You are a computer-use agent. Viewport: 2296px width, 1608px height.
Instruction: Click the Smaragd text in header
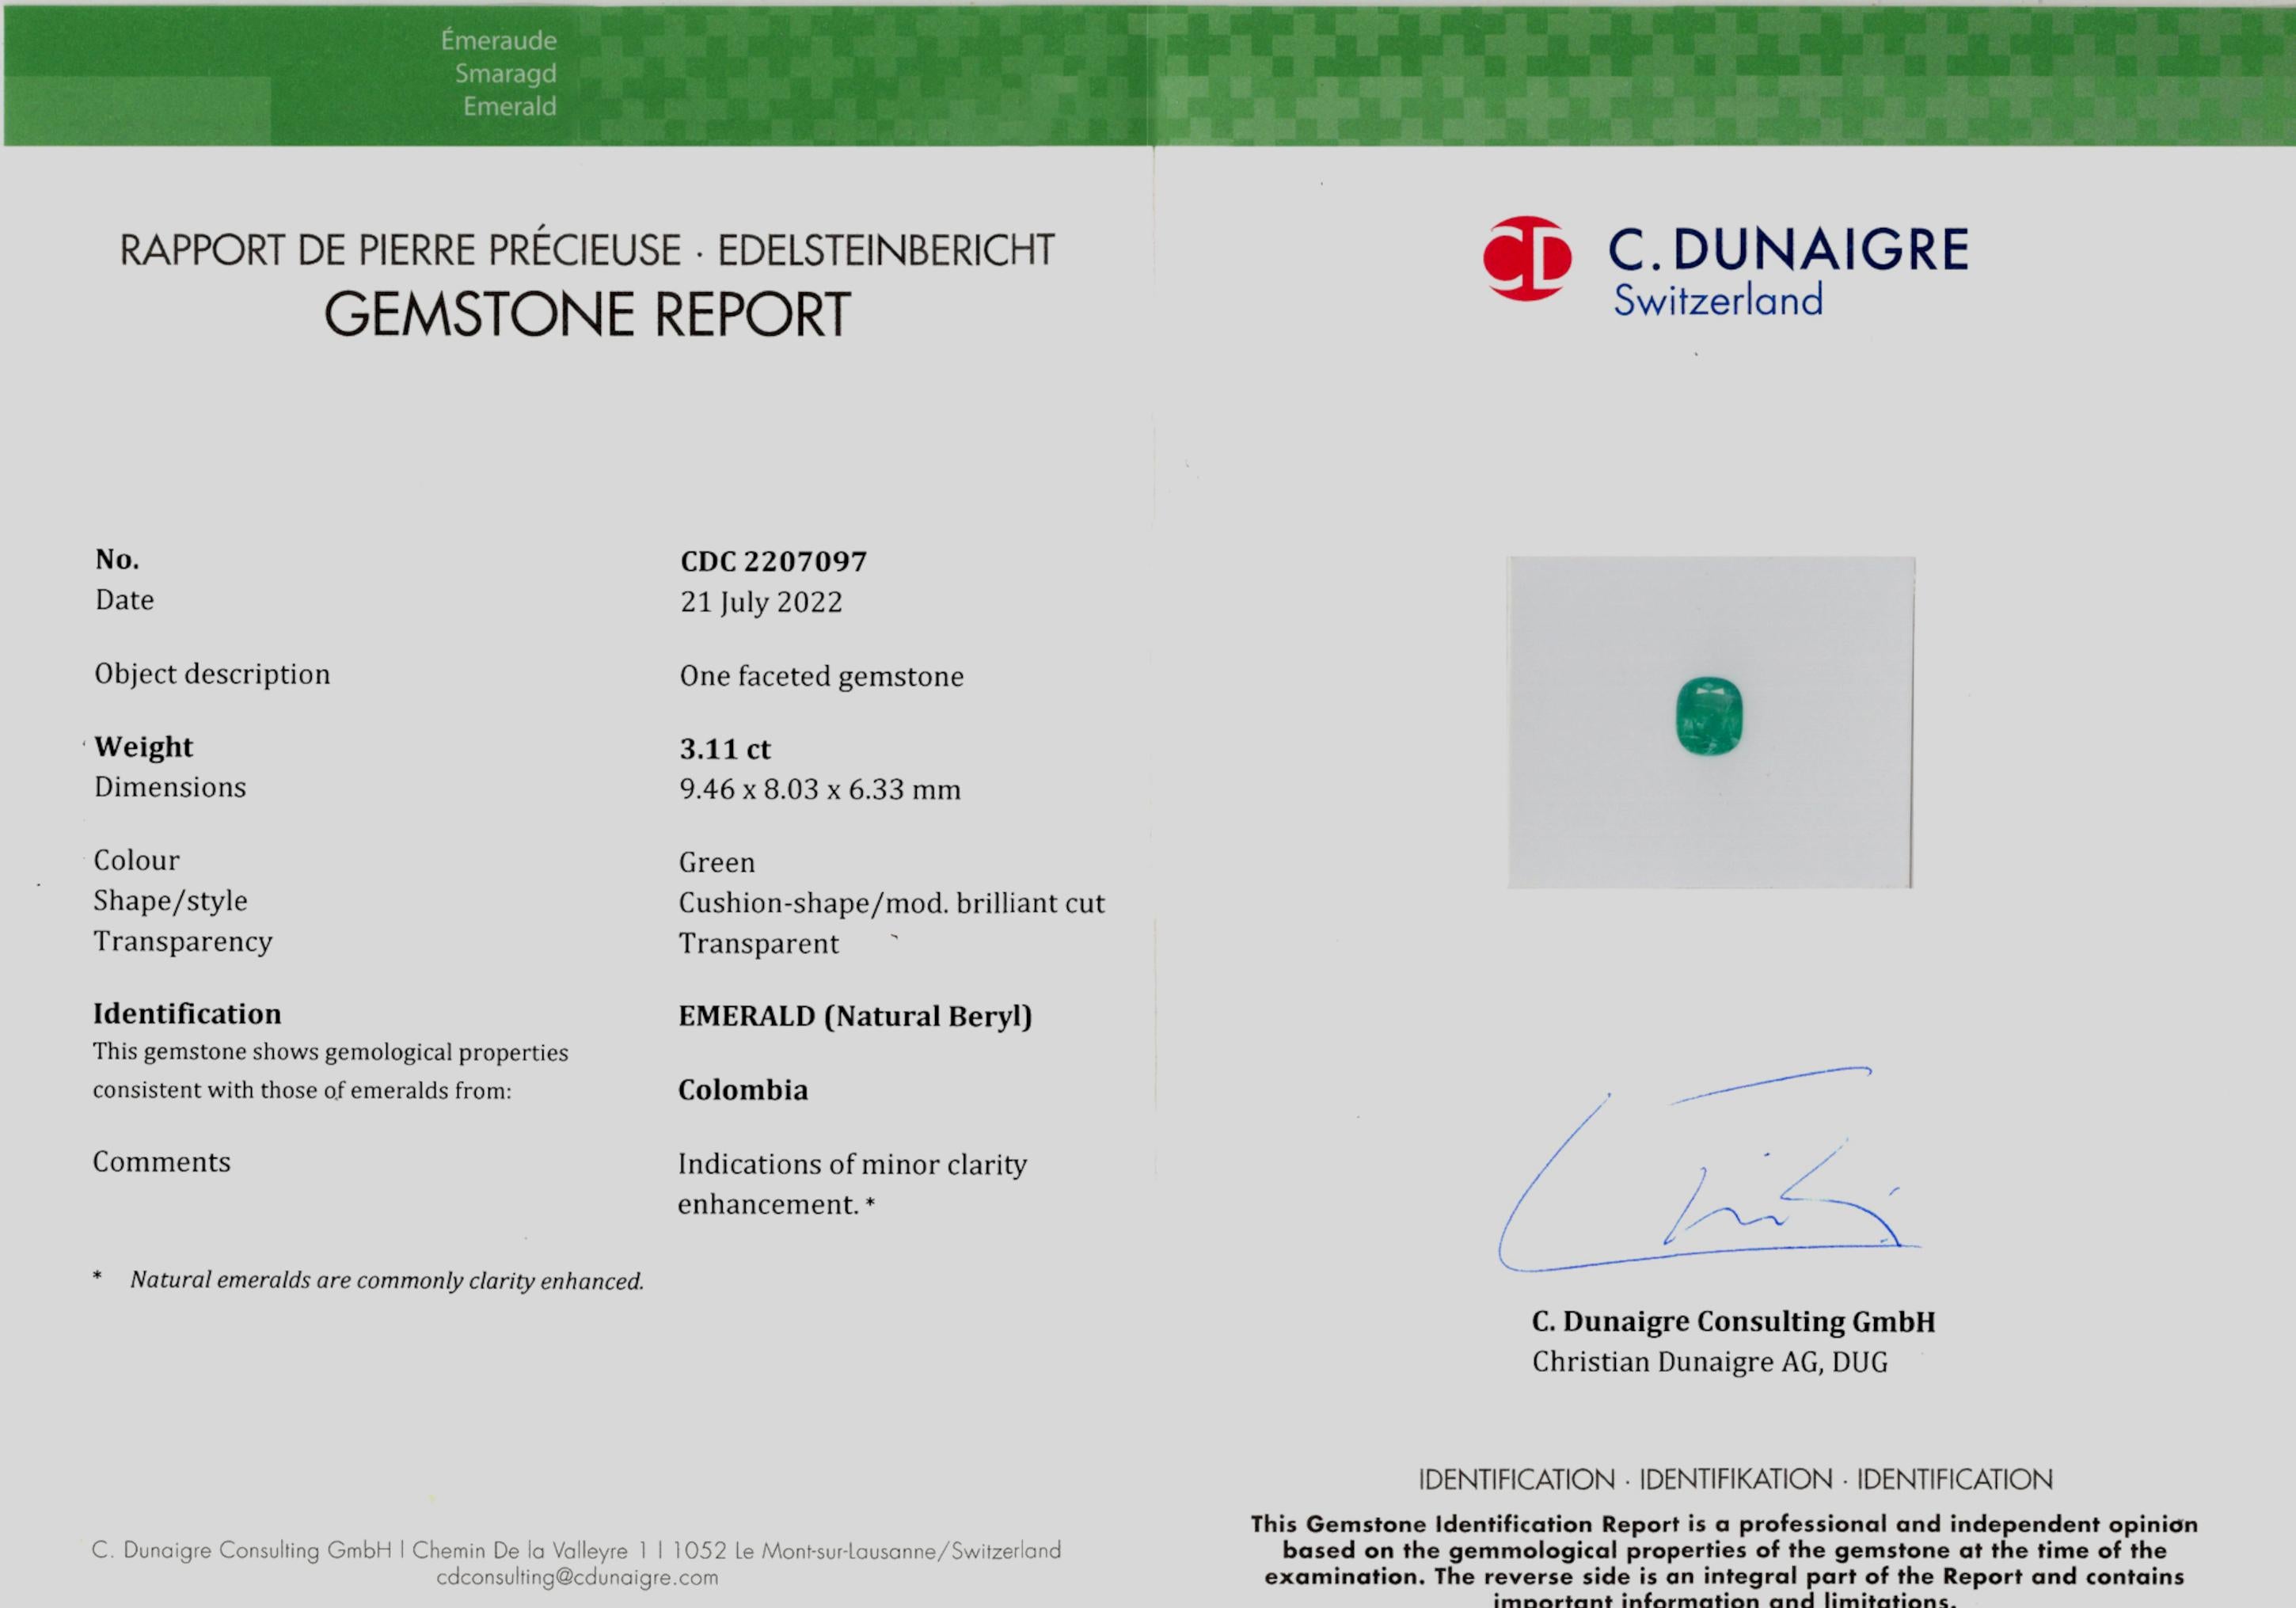[505, 73]
